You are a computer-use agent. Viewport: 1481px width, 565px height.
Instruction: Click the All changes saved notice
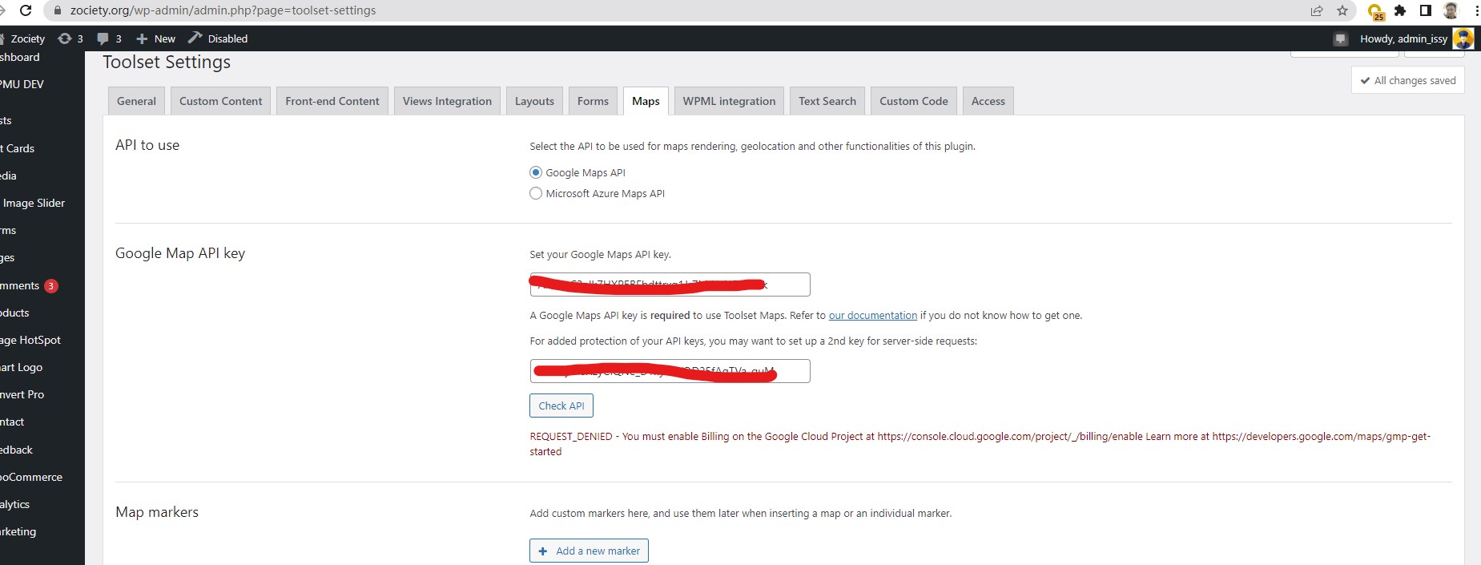click(1407, 80)
